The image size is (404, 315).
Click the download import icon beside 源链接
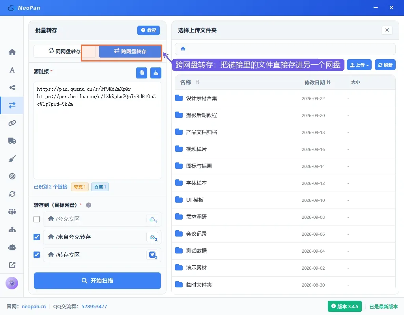coord(156,73)
